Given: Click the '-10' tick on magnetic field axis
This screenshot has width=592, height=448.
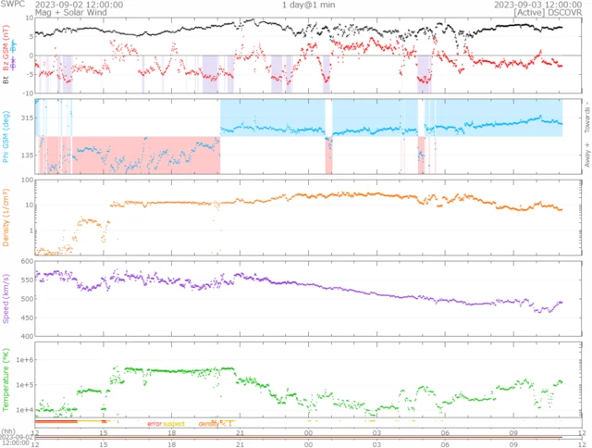Looking at the screenshot, I should tap(29, 93).
